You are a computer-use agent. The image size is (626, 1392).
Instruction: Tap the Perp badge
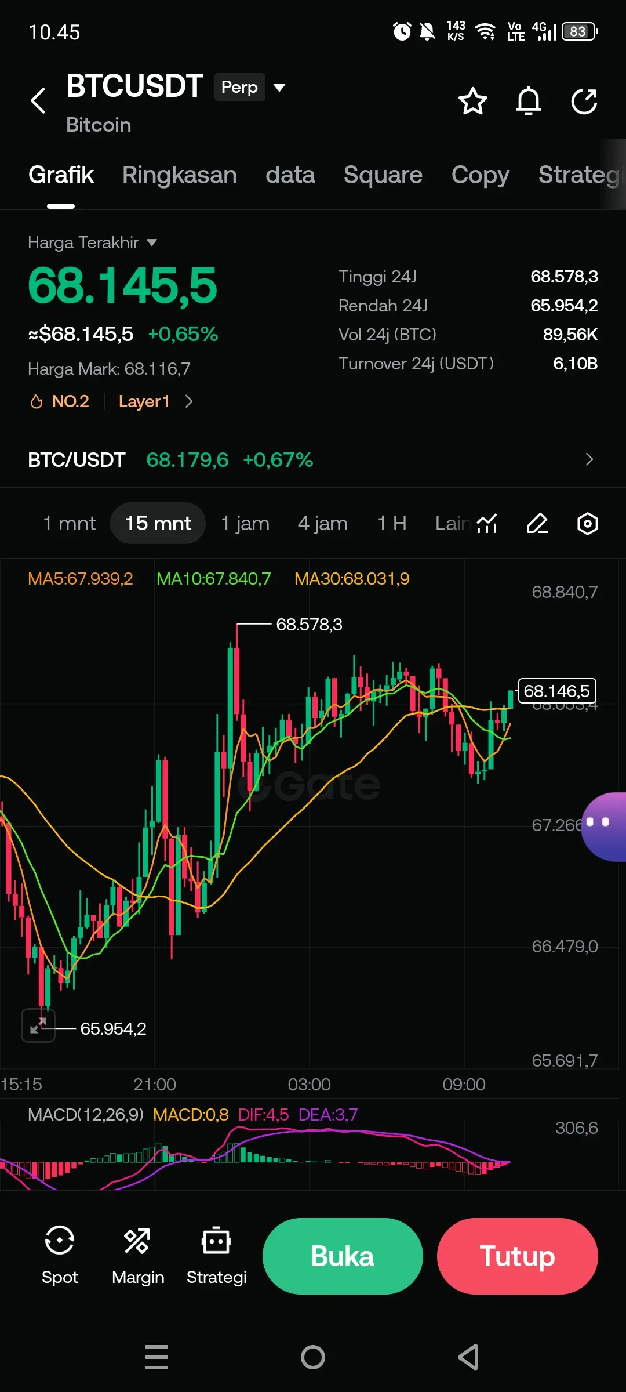point(240,87)
